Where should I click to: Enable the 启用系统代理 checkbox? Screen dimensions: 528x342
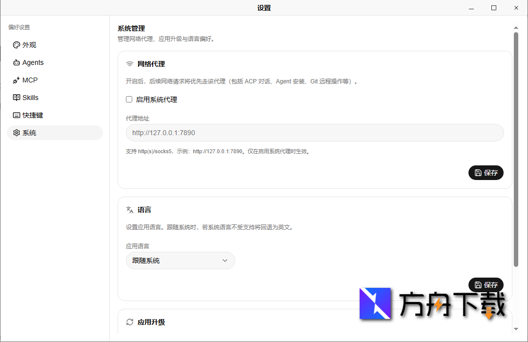129,99
